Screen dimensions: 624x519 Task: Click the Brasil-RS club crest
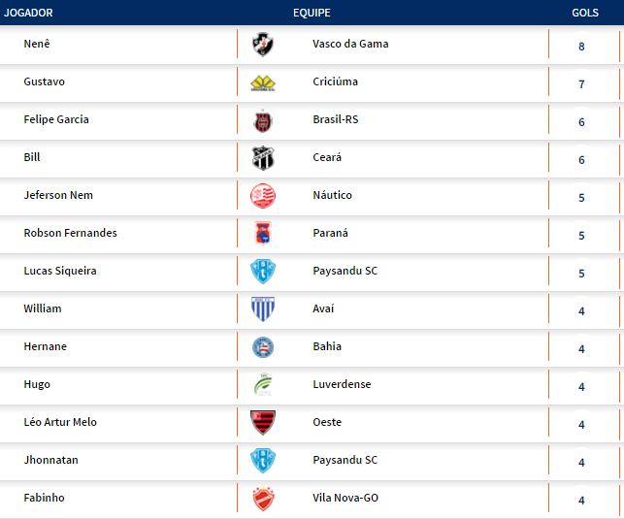263,120
